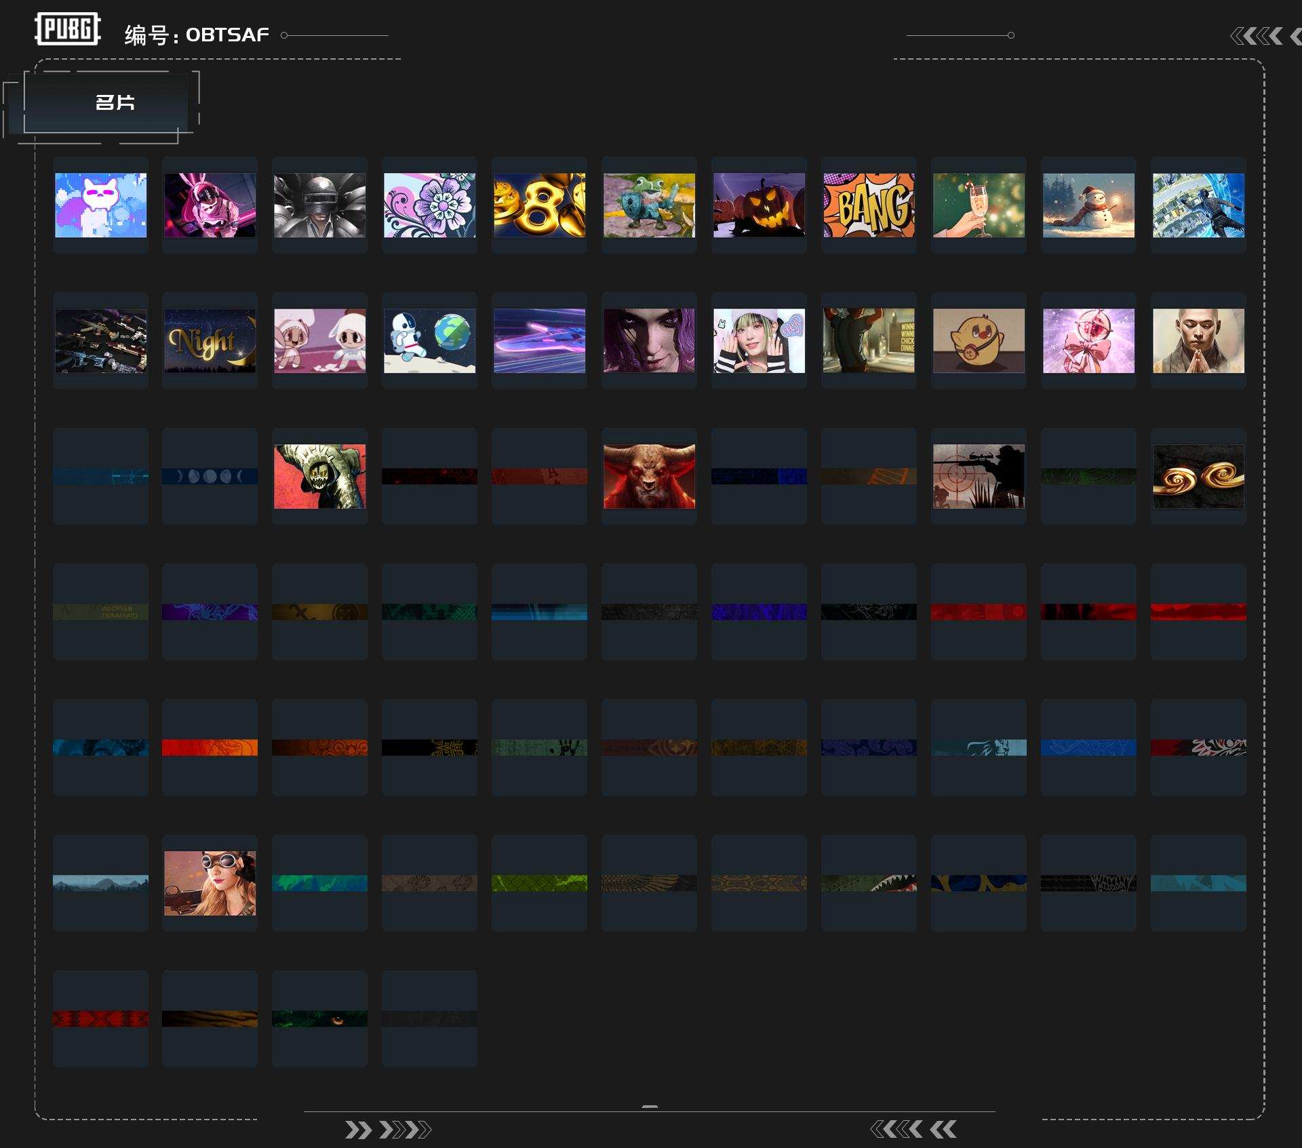Select the pixel cat nameplate

click(x=100, y=205)
